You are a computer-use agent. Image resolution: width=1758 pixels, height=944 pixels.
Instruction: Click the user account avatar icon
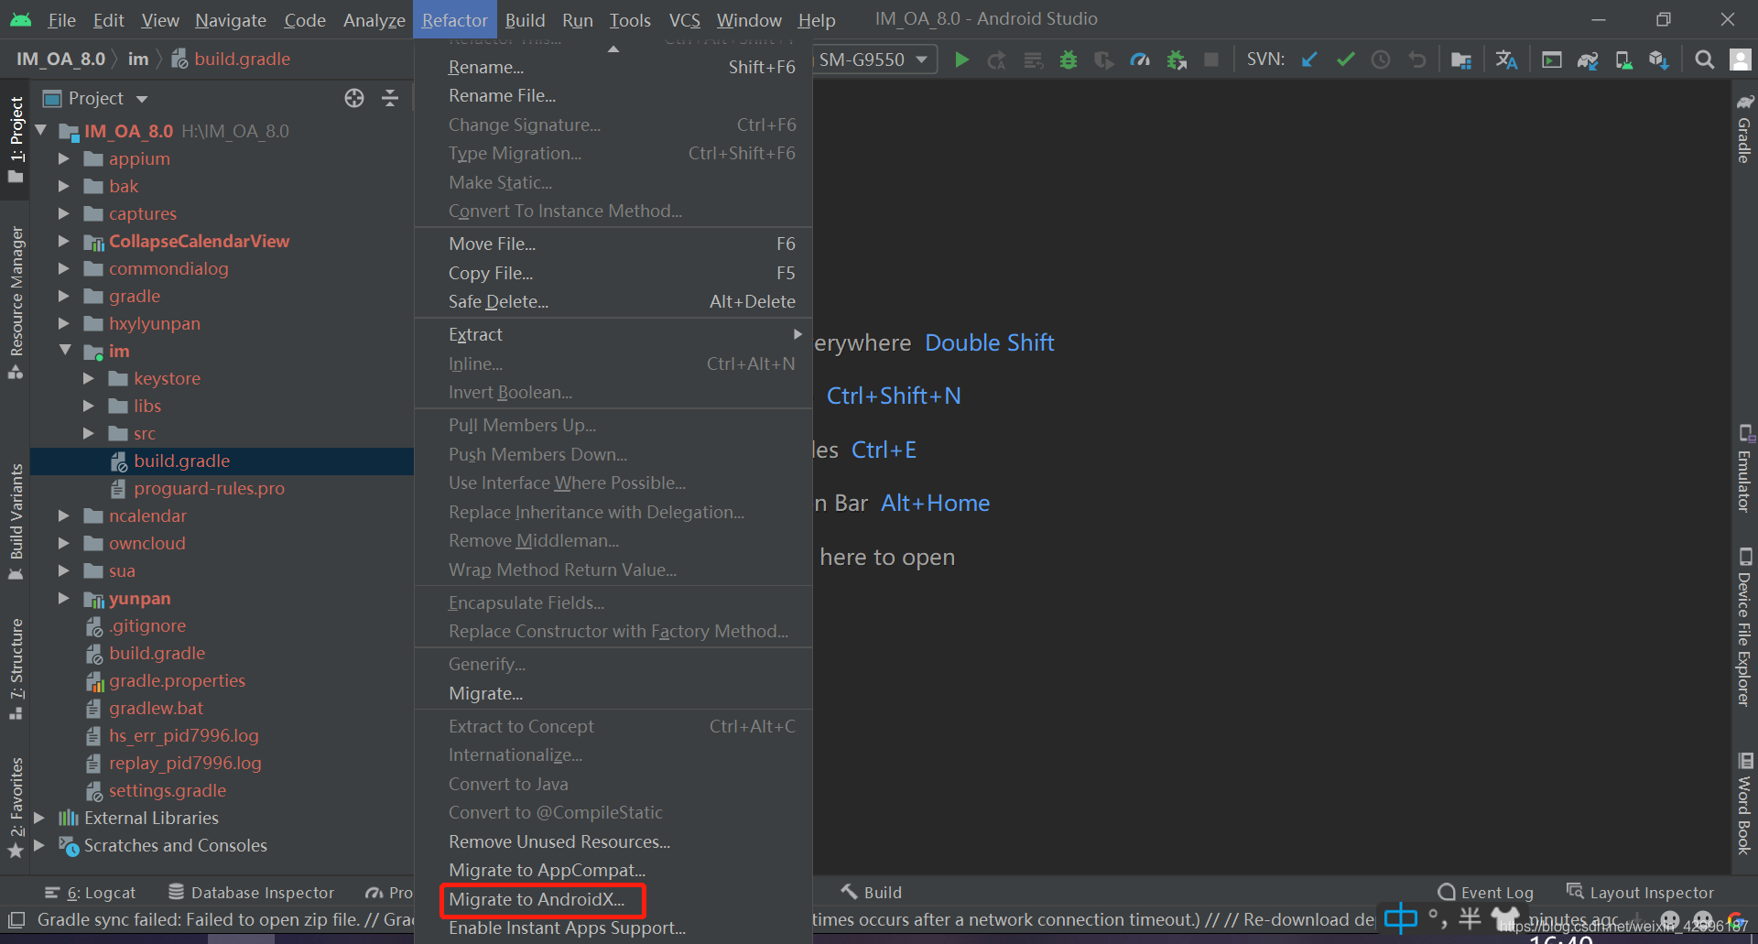[1740, 60]
